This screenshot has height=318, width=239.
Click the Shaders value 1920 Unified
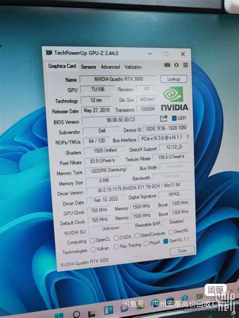(105, 151)
